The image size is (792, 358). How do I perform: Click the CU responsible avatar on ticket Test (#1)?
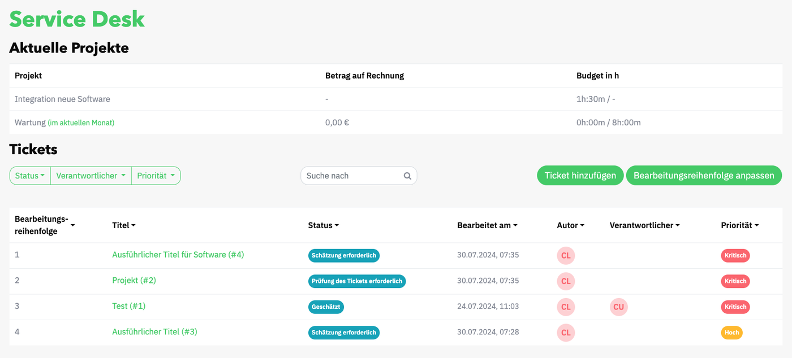tap(618, 307)
